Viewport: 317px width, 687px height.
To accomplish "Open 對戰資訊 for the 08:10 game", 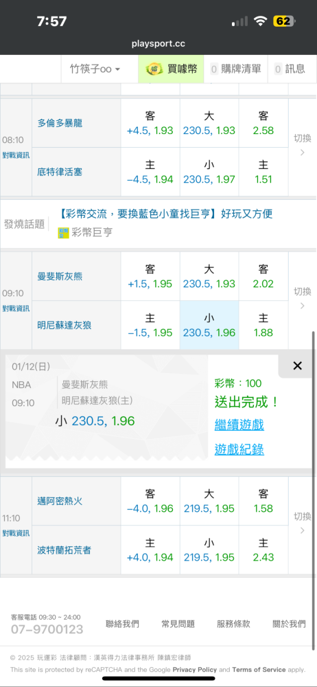I will (x=16, y=155).
